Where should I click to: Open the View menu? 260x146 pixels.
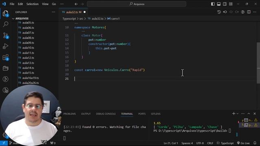point(45,4)
